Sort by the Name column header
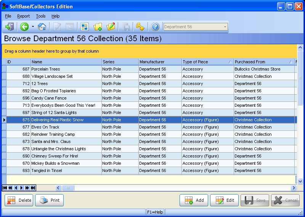Screen dimensions: 305x217 point(66,62)
